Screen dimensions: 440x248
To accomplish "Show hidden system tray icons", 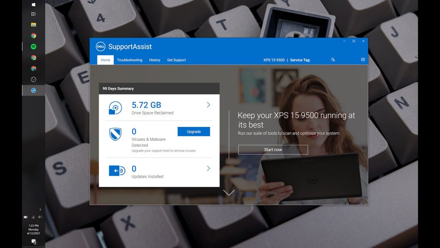I will (x=40, y=210).
